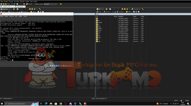
Task: Go back in the remote panel
Action: (x=114, y=9)
